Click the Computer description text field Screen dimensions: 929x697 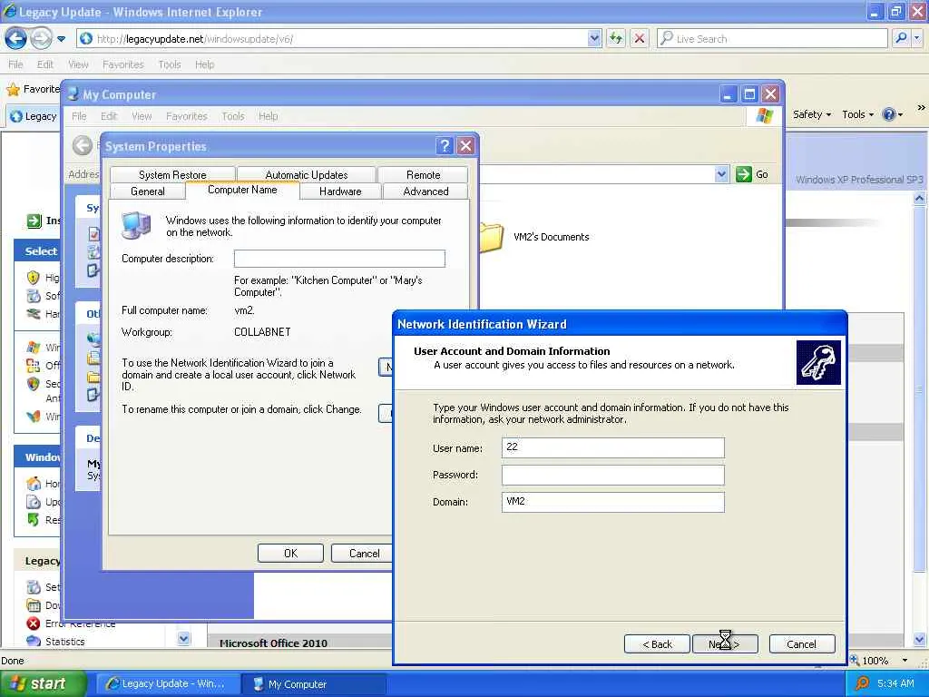pos(339,259)
